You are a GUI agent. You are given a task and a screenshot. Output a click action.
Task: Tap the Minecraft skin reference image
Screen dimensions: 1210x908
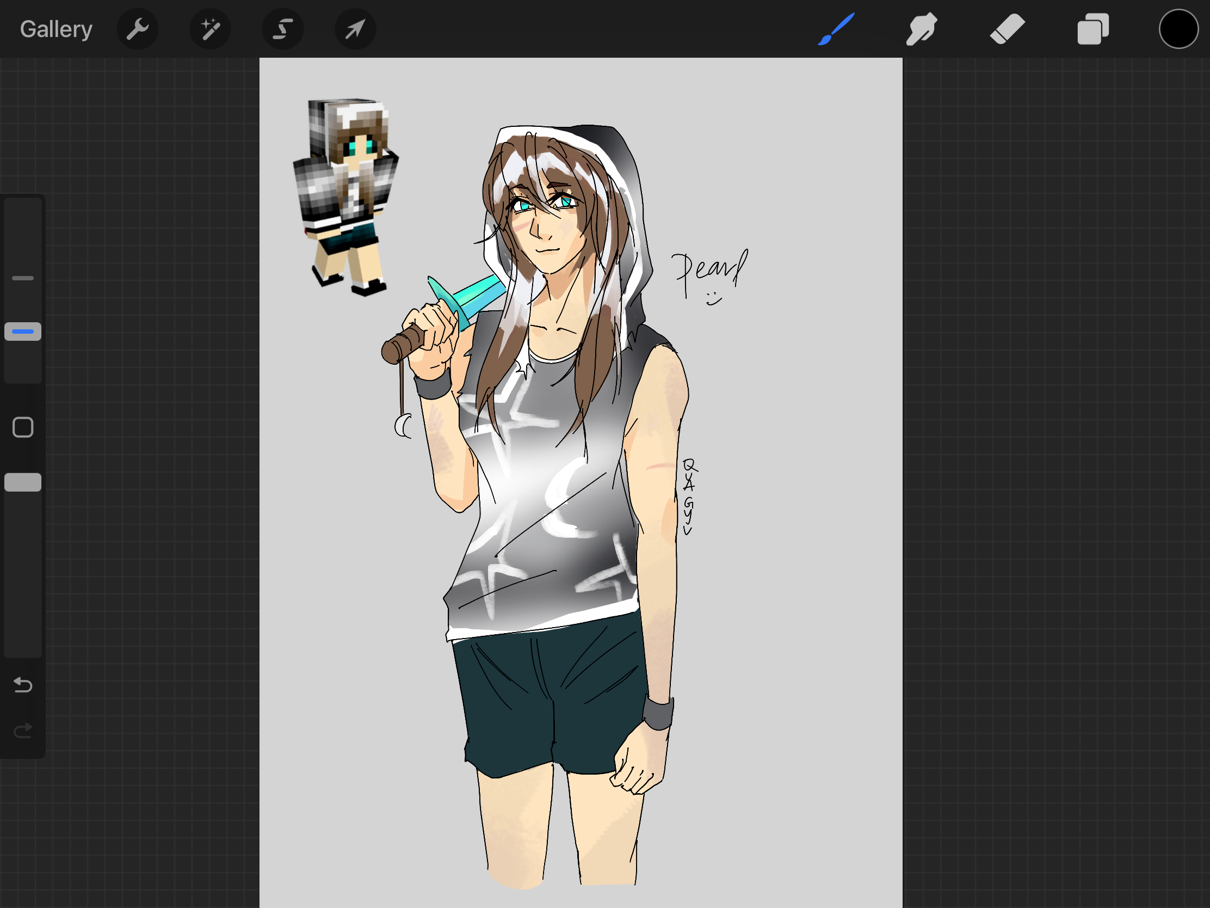[x=345, y=197]
